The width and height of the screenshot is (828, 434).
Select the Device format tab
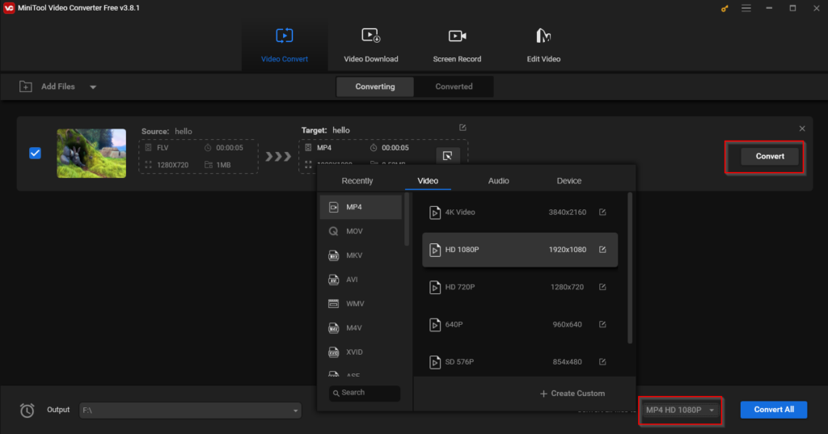coord(568,180)
